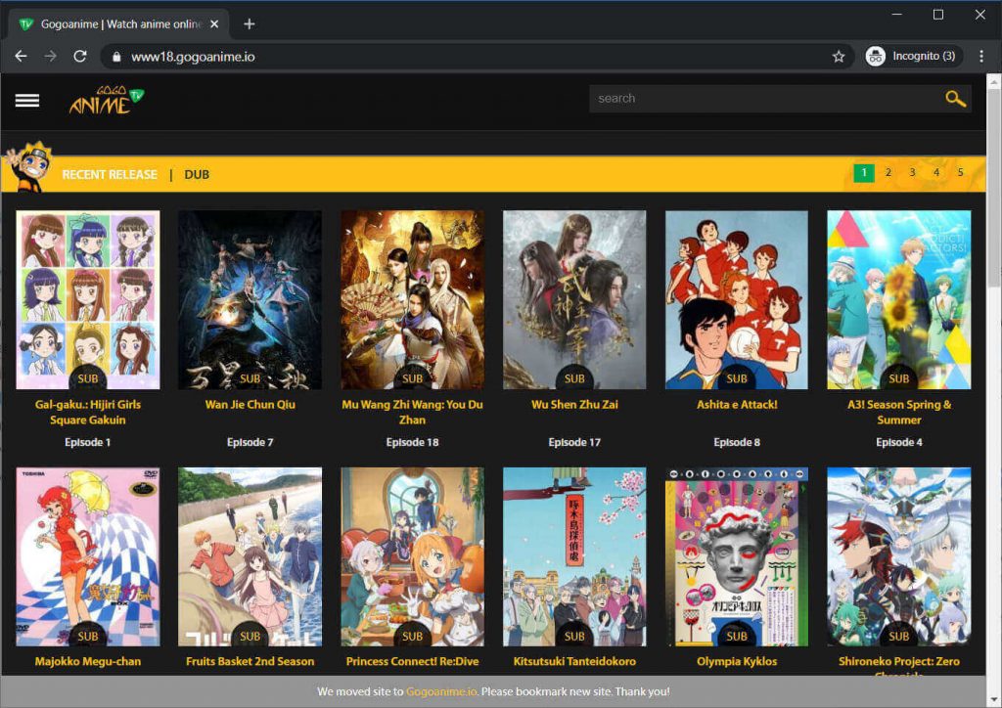1002x708 pixels.
Task: Open the A3! Season Spring & Summer poster
Action: point(899,299)
